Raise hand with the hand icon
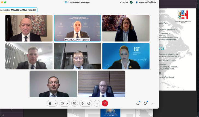Screen dimensions: 199x117 [x=83, y=103]
